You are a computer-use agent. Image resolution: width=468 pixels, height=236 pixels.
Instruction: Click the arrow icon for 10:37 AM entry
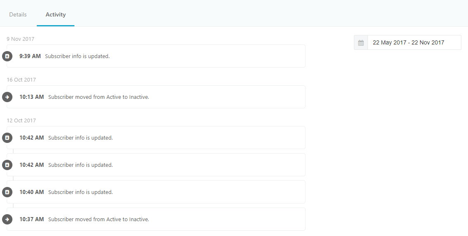pos(7,220)
